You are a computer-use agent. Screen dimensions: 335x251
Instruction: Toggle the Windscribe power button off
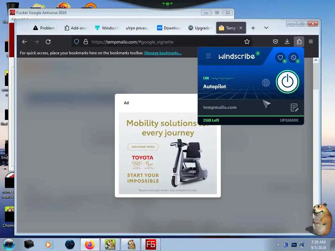click(x=287, y=82)
